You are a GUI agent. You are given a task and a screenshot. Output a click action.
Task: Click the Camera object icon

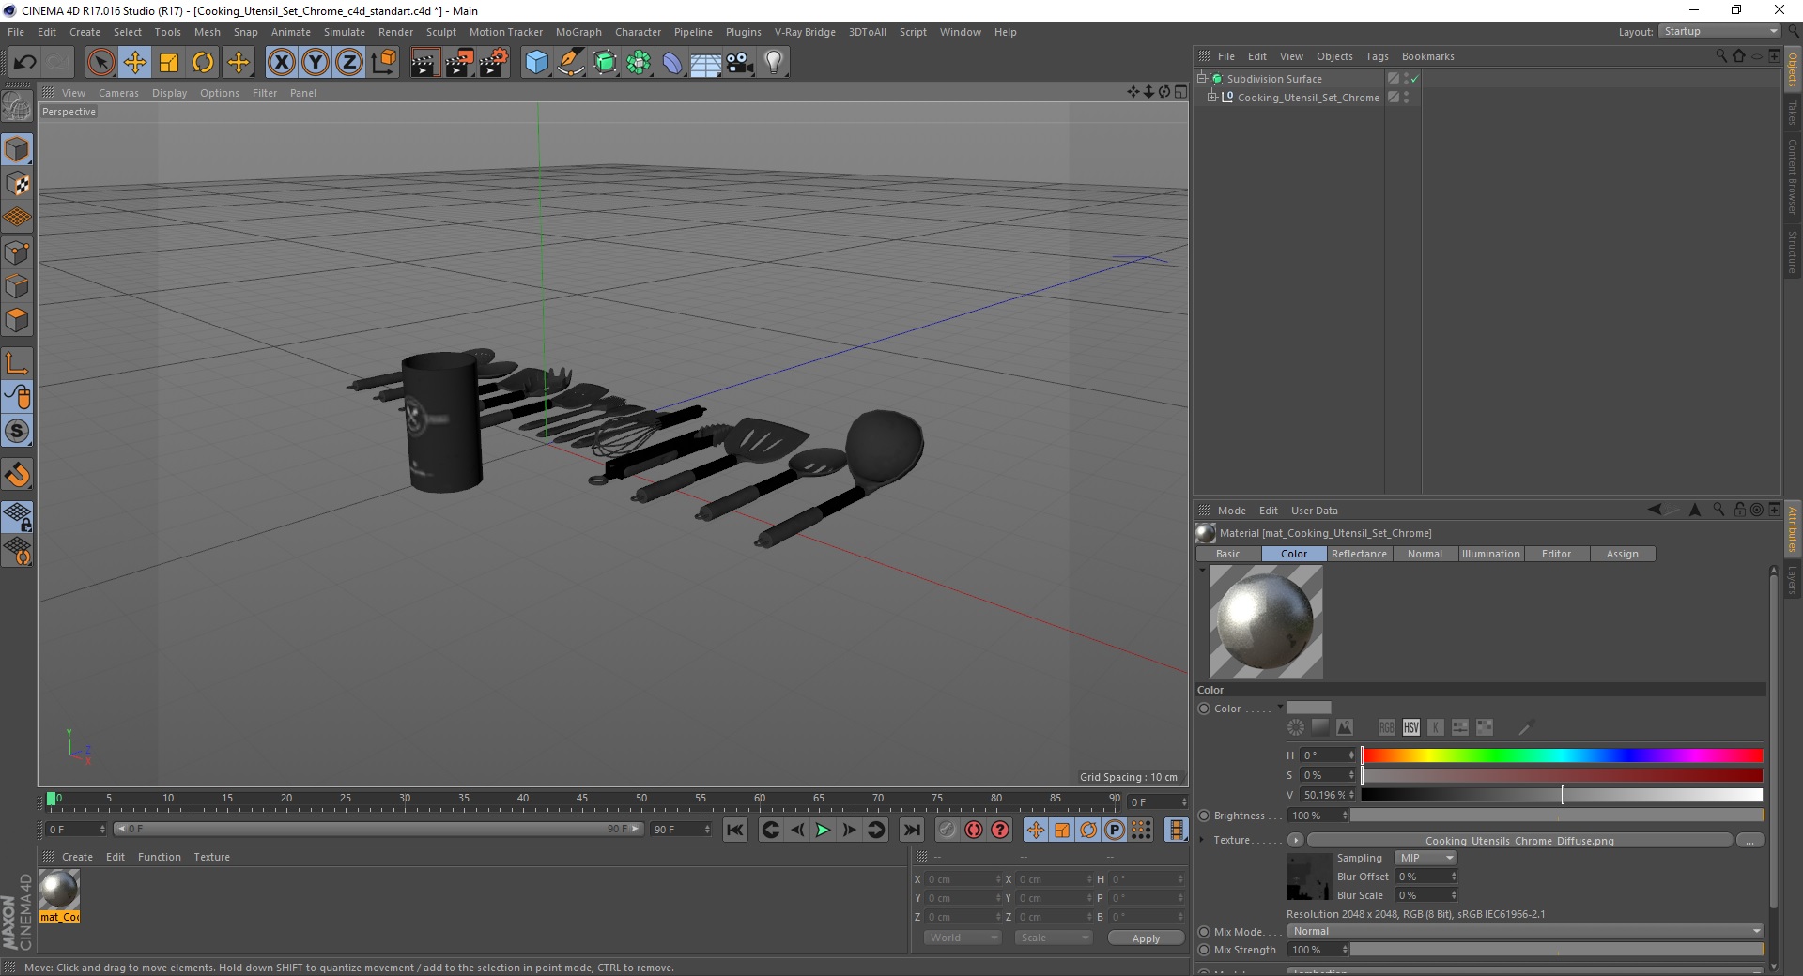click(740, 63)
